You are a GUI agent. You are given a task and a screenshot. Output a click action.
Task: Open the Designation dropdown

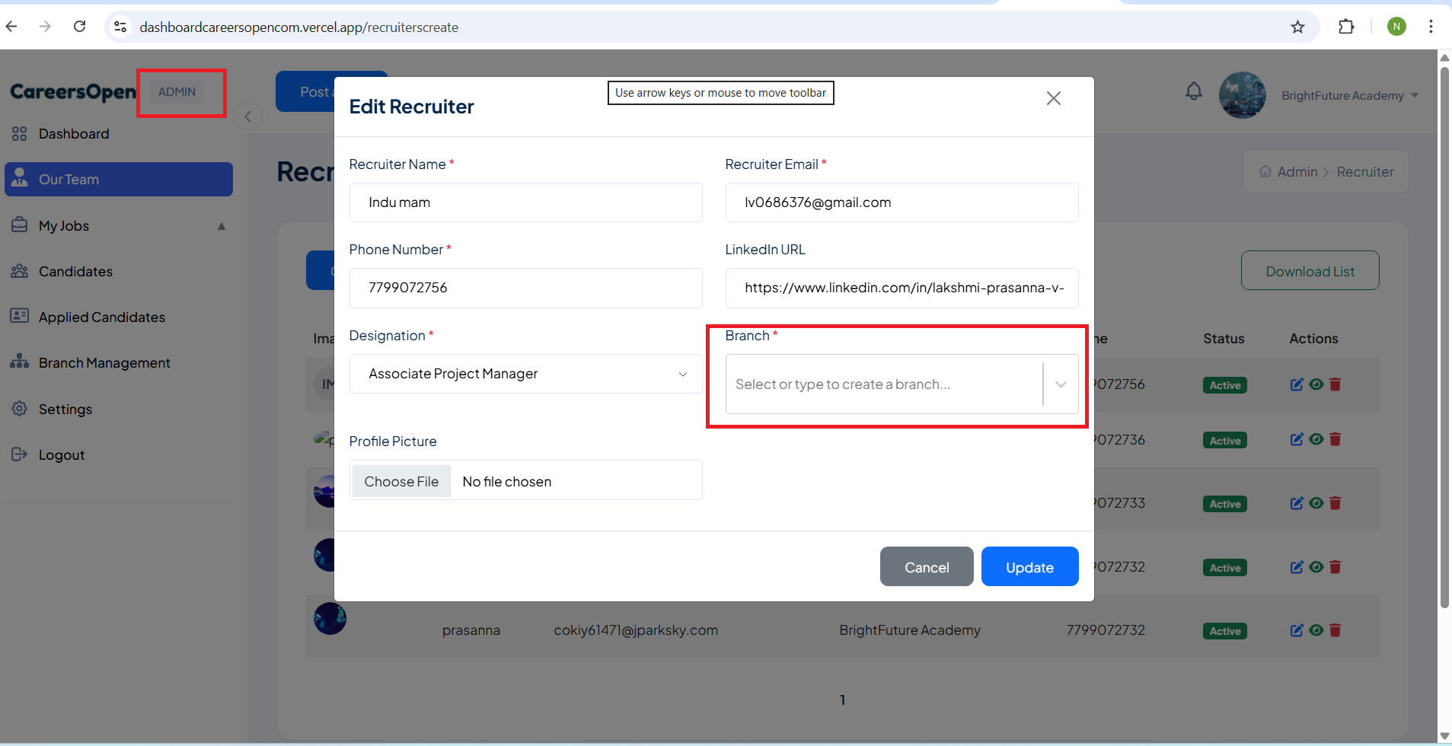(x=525, y=374)
